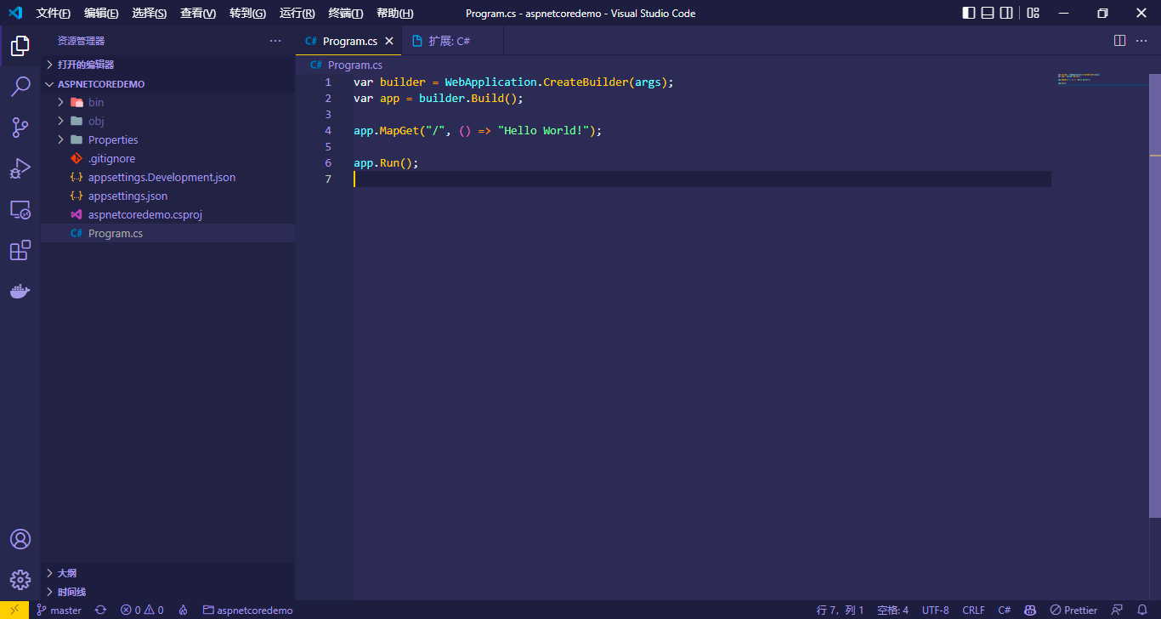Open the Source Control view
Image resolution: width=1161 pixels, height=619 pixels.
(20, 128)
